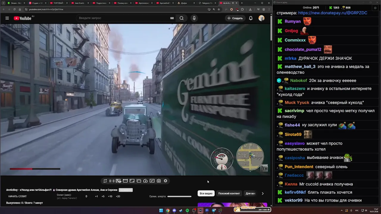Image resolution: width=381 pixels, height=214 pixels.
Task: Open player toolbar settings gear
Action: point(165,181)
